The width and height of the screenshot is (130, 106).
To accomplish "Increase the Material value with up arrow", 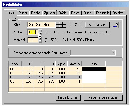I will [x=40, y=39].
